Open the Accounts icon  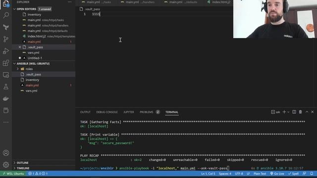(x=6, y=153)
